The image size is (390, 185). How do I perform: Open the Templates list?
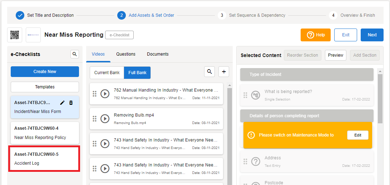pos(45,87)
